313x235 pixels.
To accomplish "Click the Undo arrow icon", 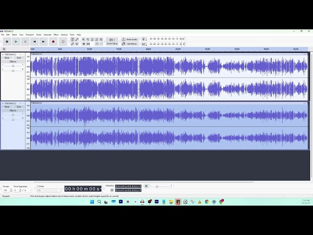I will [97, 44].
